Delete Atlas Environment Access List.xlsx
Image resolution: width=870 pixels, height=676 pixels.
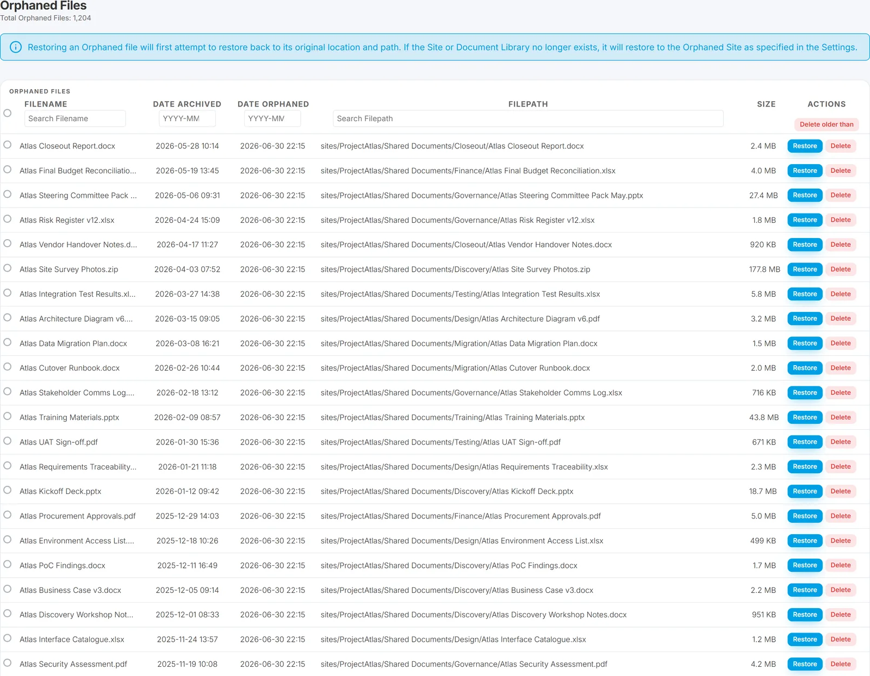841,541
